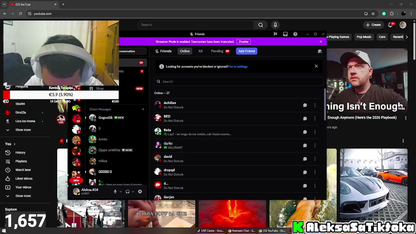416x234 pixels.
Task: Click the Discord friends Search field
Action: [239, 82]
